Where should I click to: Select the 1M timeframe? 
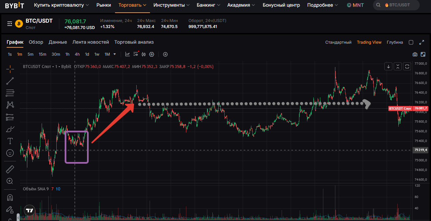coord(107,54)
